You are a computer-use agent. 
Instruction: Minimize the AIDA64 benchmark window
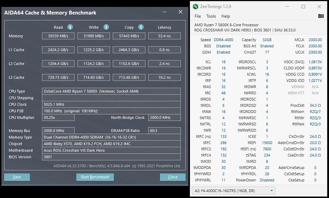click(164, 12)
